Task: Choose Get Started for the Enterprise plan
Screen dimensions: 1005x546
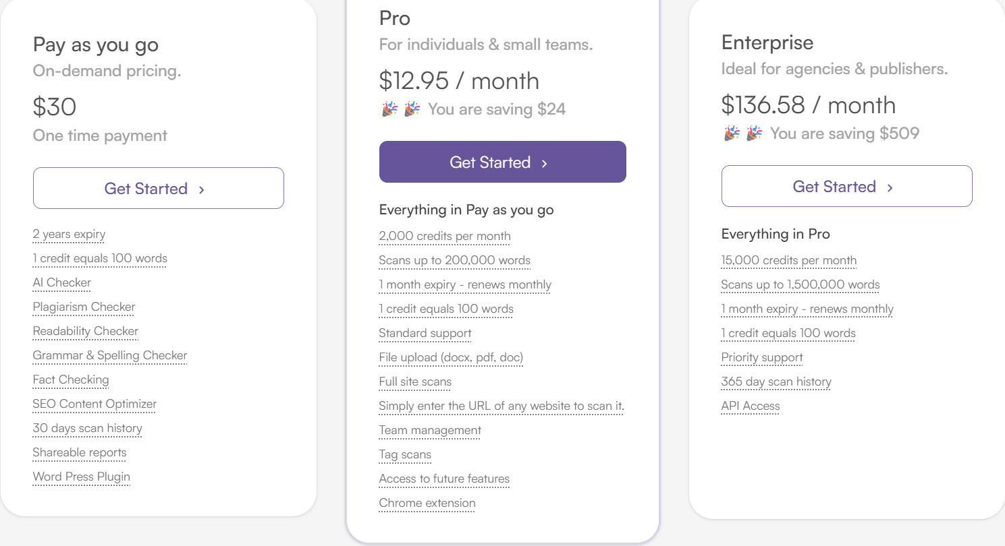Action: click(846, 187)
